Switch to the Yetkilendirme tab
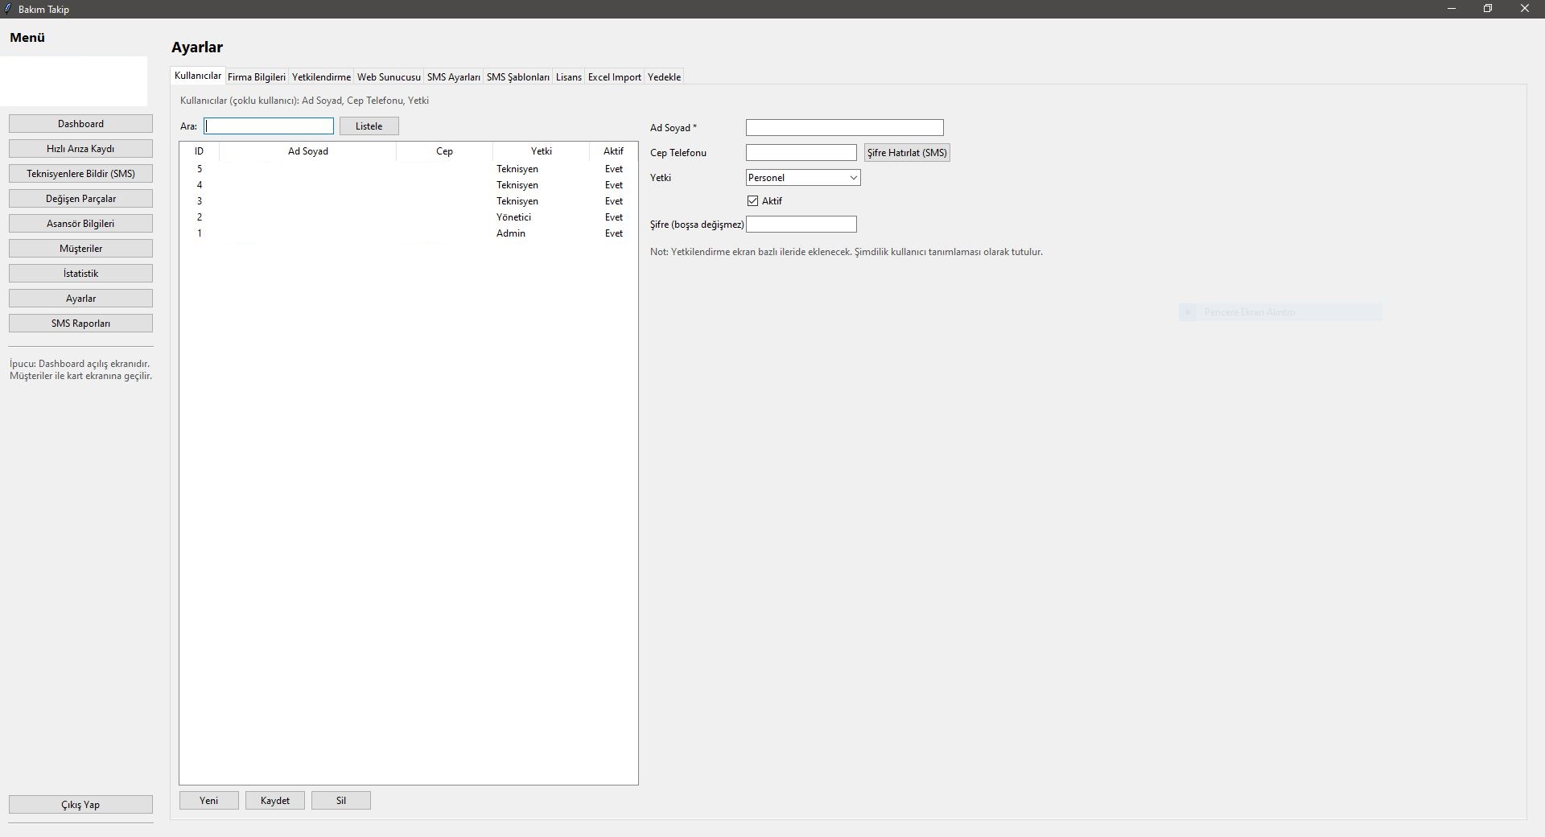This screenshot has height=837, width=1545. 321,77
